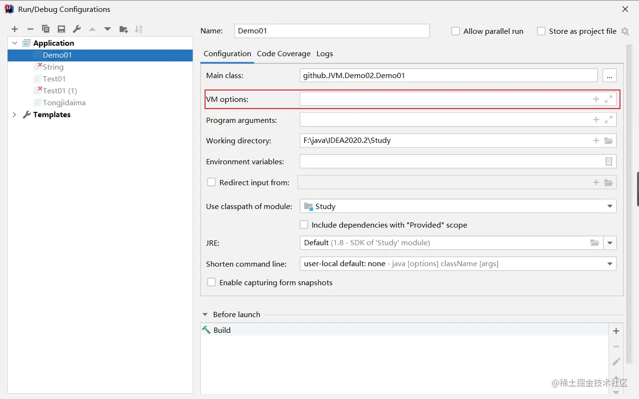The width and height of the screenshot is (639, 399).
Task: Open edit templates wrench icon in toolbar
Action: point(77,30)
